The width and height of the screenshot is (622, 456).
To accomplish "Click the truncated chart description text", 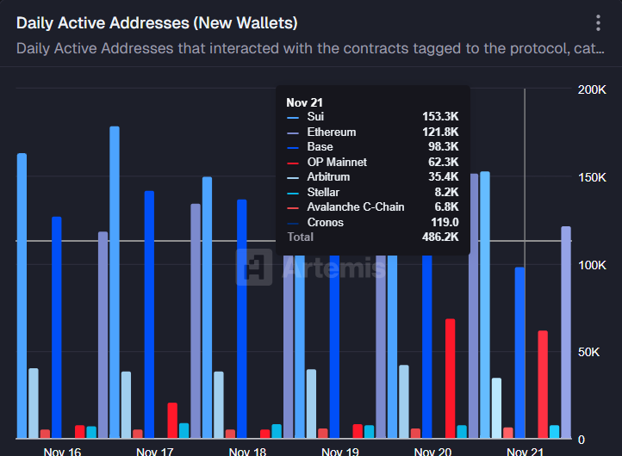I will click(x=310, y=48).
